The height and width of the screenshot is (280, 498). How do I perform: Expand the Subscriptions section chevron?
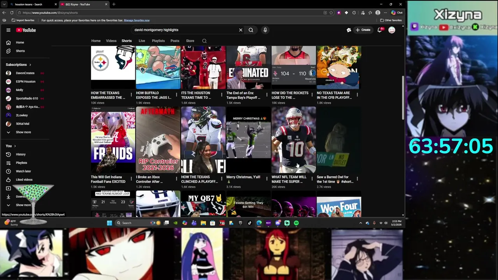click(x=30, y=65)
